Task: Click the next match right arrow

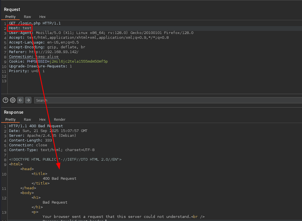Action: [28, 100]
